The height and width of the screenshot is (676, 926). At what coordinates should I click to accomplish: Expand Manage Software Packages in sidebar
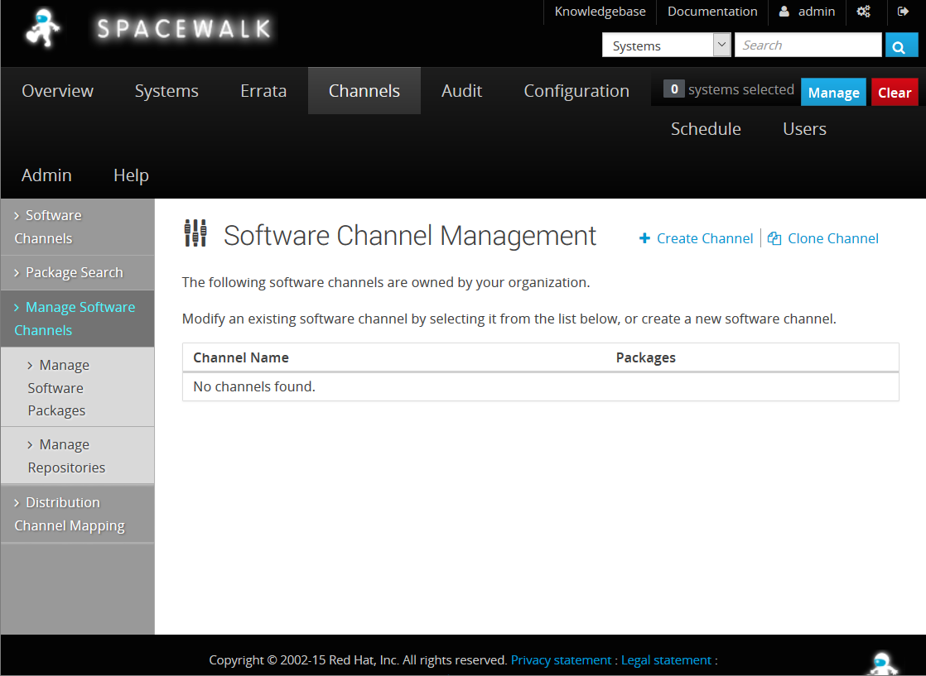pyautogui.click(x=56, y=387)
